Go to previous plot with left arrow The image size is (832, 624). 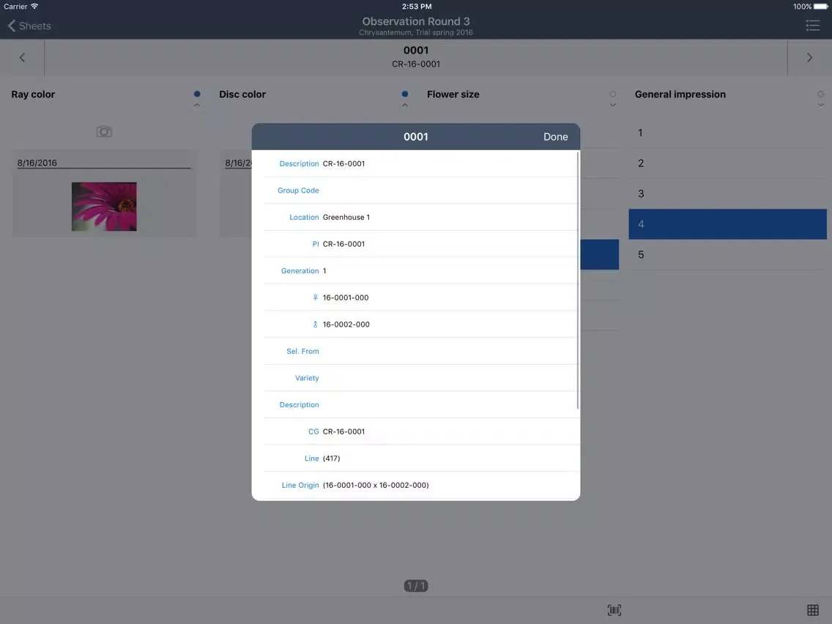[x=22, y=57]
